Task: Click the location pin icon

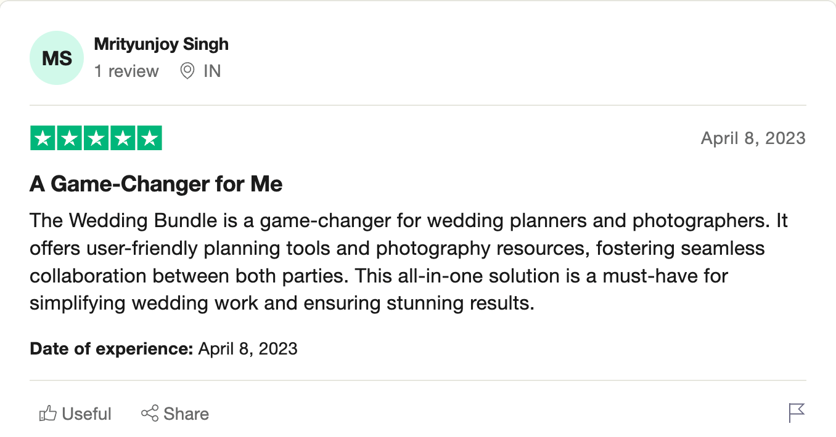Action: [x=187, y=71]
